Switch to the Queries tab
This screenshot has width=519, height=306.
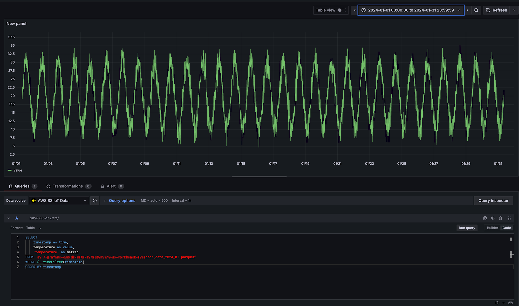tap(23, 186)
